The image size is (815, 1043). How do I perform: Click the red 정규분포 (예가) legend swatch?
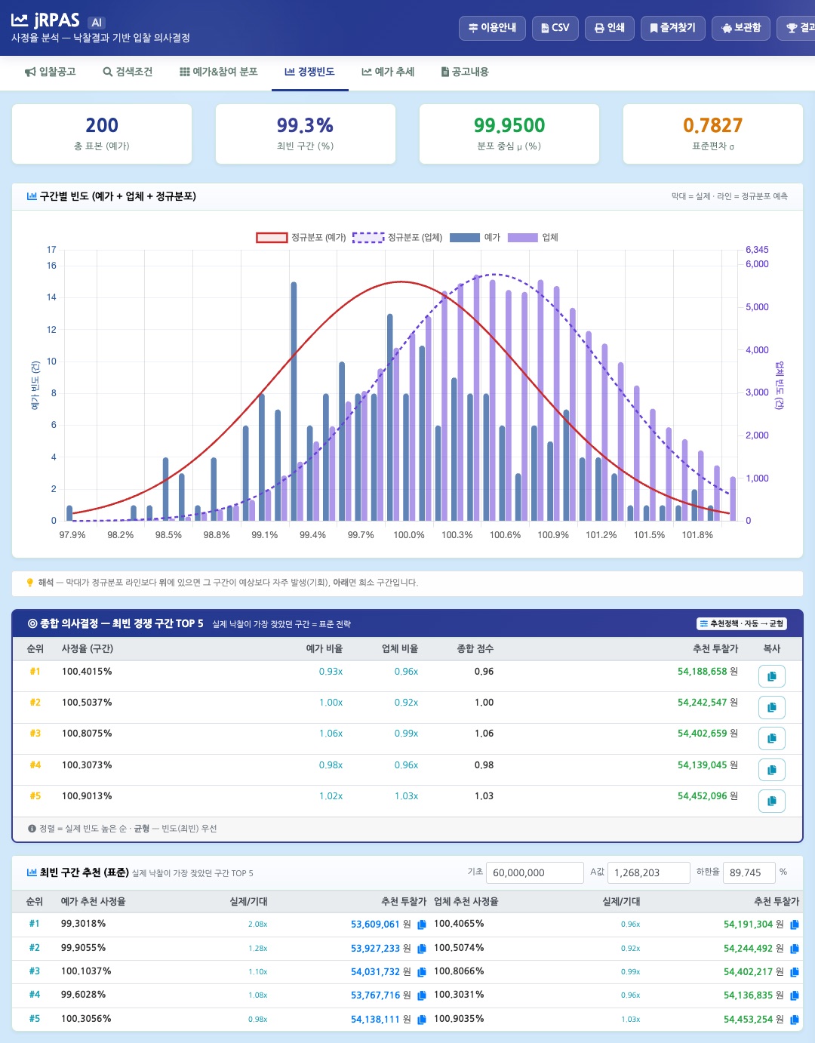click(272, 237)
